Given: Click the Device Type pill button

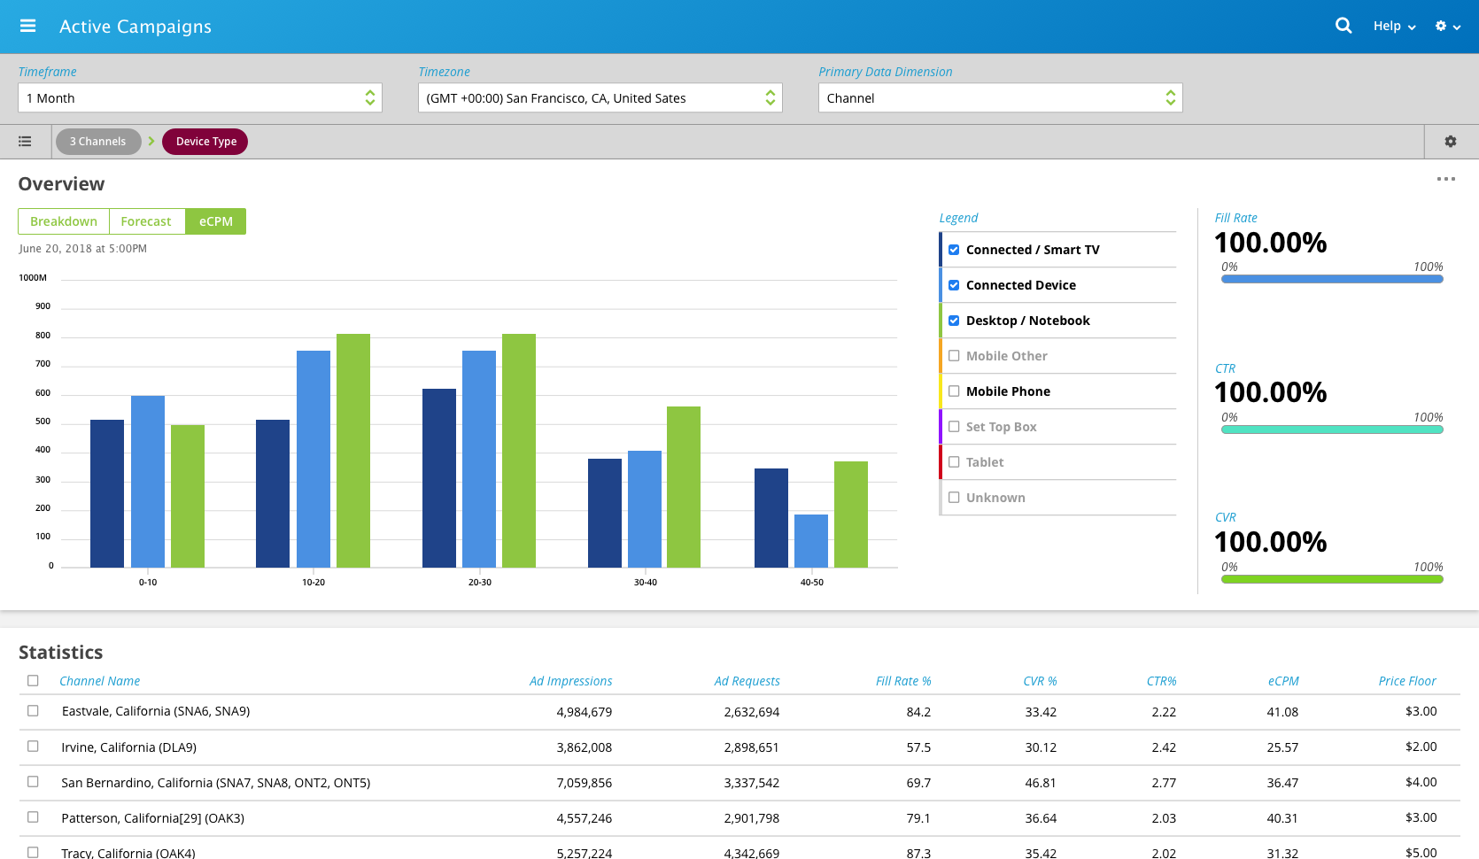Looking at the screenshot, I should 205,142.
